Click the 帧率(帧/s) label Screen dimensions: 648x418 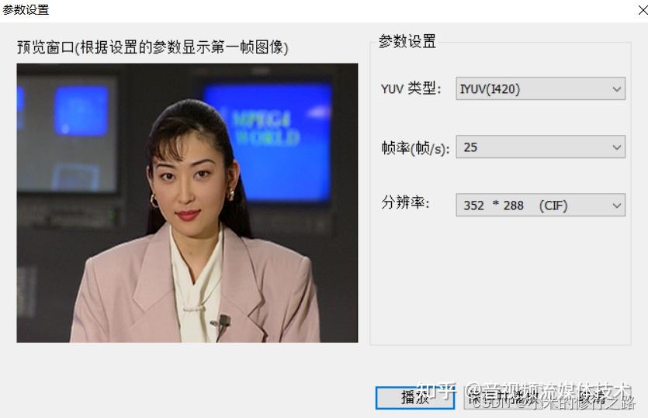(x=415, y=148)
